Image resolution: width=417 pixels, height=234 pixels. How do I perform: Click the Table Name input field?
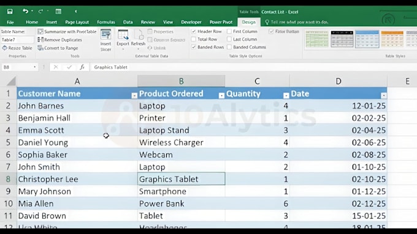[17, 40]
